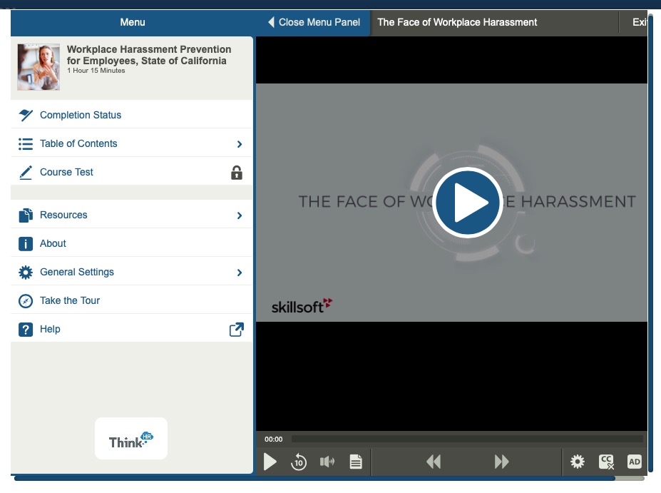661x493 pixels.
Task: Open the Help link
Action: (131, 329)
